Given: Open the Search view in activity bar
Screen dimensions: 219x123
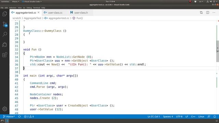Looking at the screenshot, I should click(x=5, y=34).
